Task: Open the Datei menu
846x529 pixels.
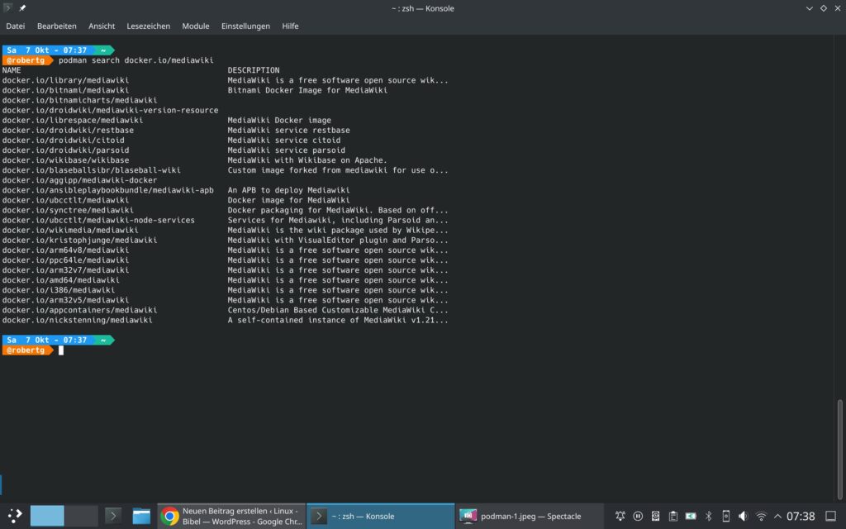Action: [15, 26]
